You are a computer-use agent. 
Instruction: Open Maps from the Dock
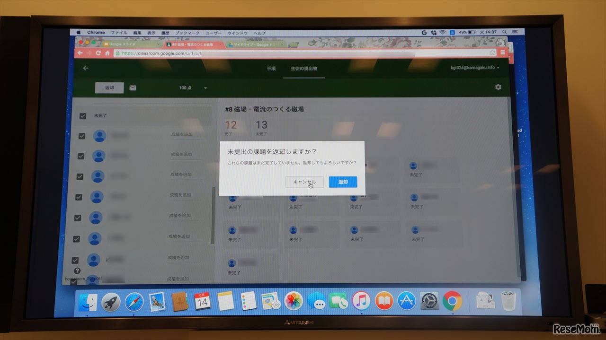[x=271, y=301]
